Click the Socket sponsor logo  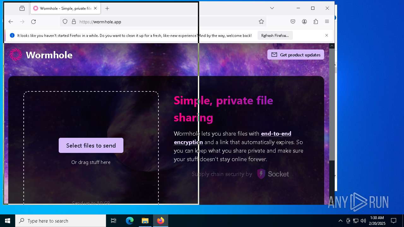273,174
